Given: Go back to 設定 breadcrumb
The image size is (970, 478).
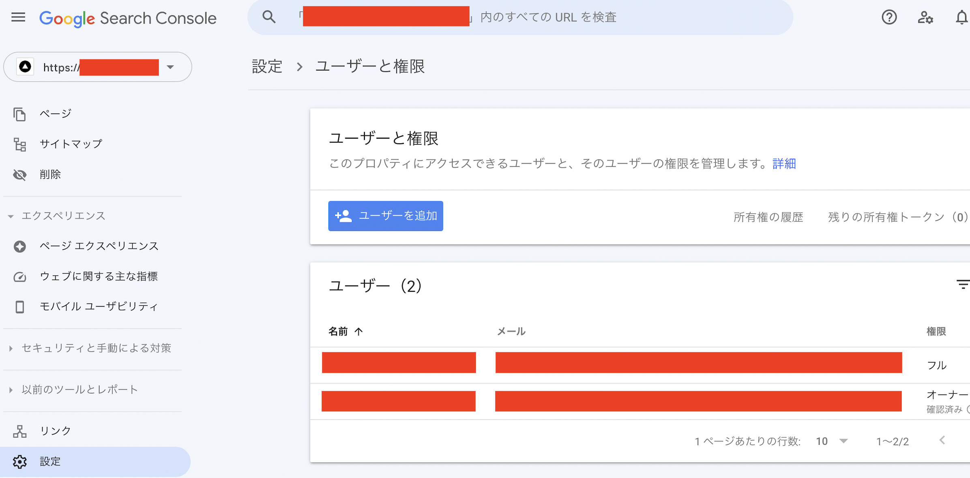Looking at the screenshot, I should (x=267, y=66).
